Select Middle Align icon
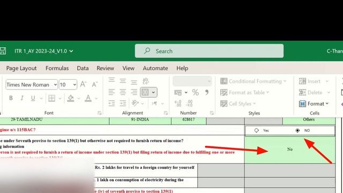343x193 pixels. click(x=123, y=81)
